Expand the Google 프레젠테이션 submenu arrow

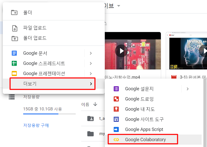91,73
